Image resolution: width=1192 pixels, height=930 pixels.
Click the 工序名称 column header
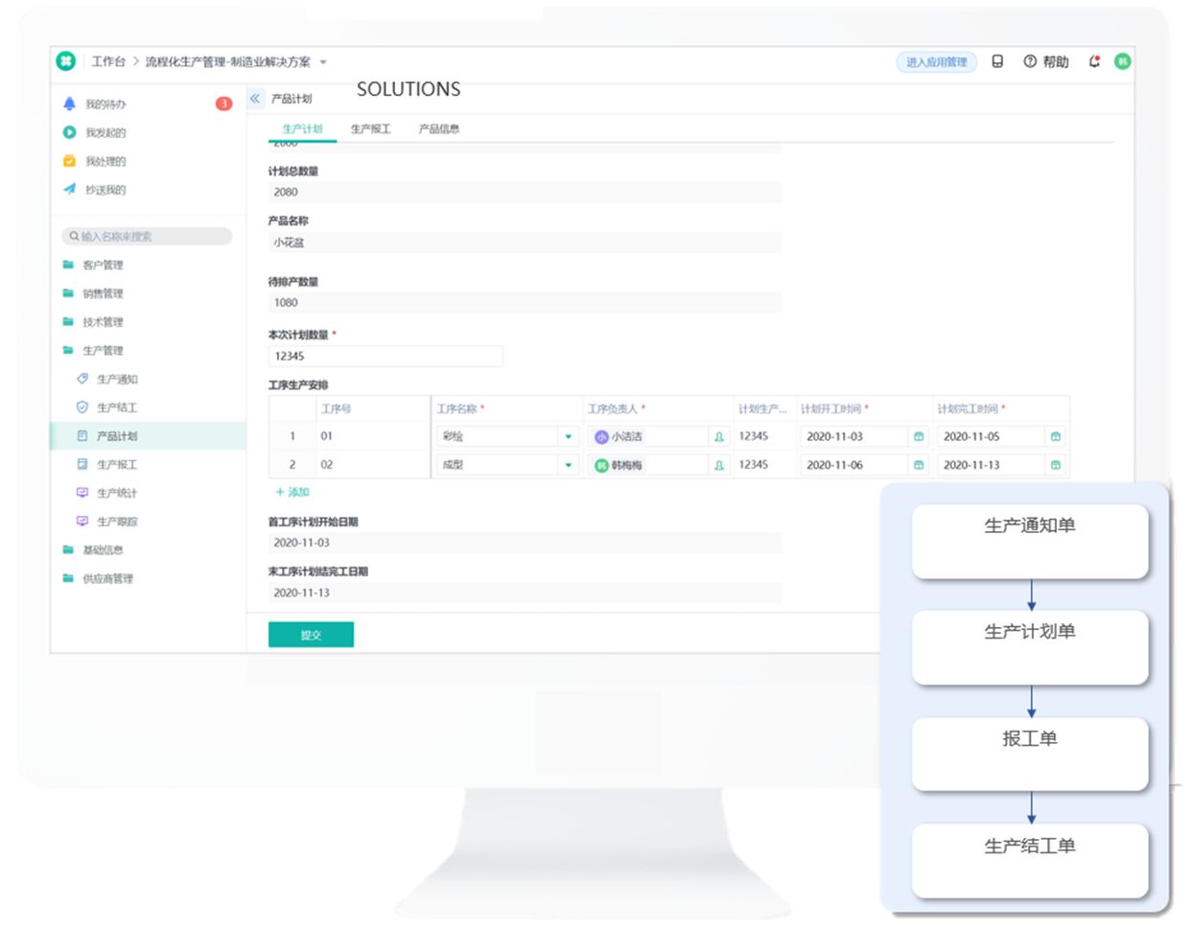[x=460, y=408]
